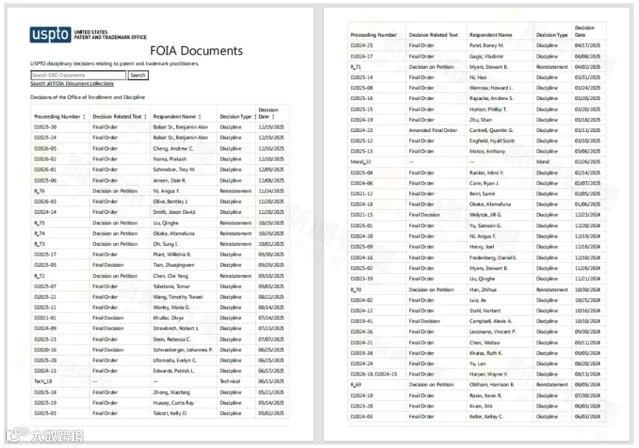Open Amended Final Order for D2024-23
The height and width of the screenshot is (448, 639).
433,131
